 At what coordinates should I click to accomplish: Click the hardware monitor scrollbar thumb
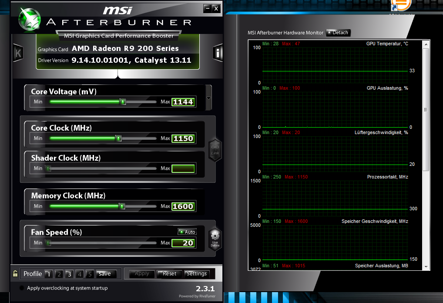click(426, 110)
